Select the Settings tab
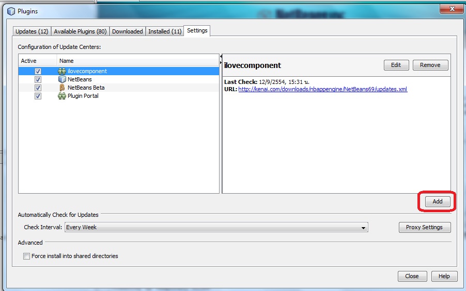Screen dimensions: 466x291 point(197,30)
